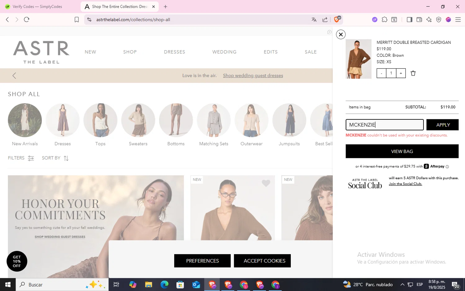
Task: Open a new browser tab
Action: [166, 7]
